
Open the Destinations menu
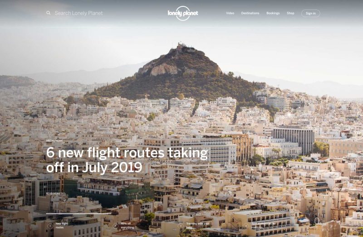click(250, 13)
